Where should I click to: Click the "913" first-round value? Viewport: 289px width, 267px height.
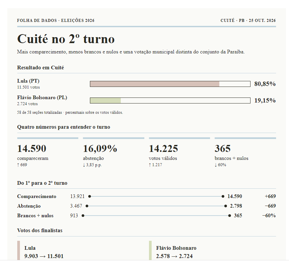(x=74, y=216)
